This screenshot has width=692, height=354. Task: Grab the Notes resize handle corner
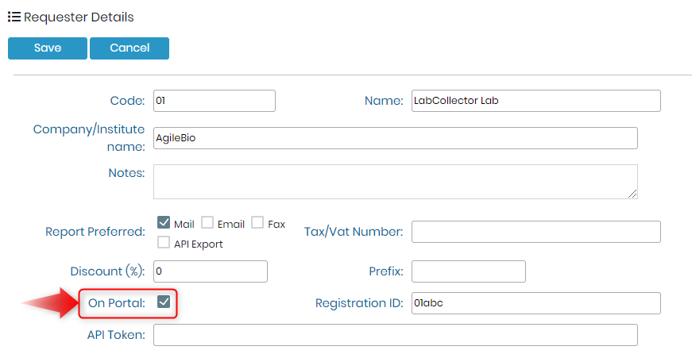pos(632,194)
